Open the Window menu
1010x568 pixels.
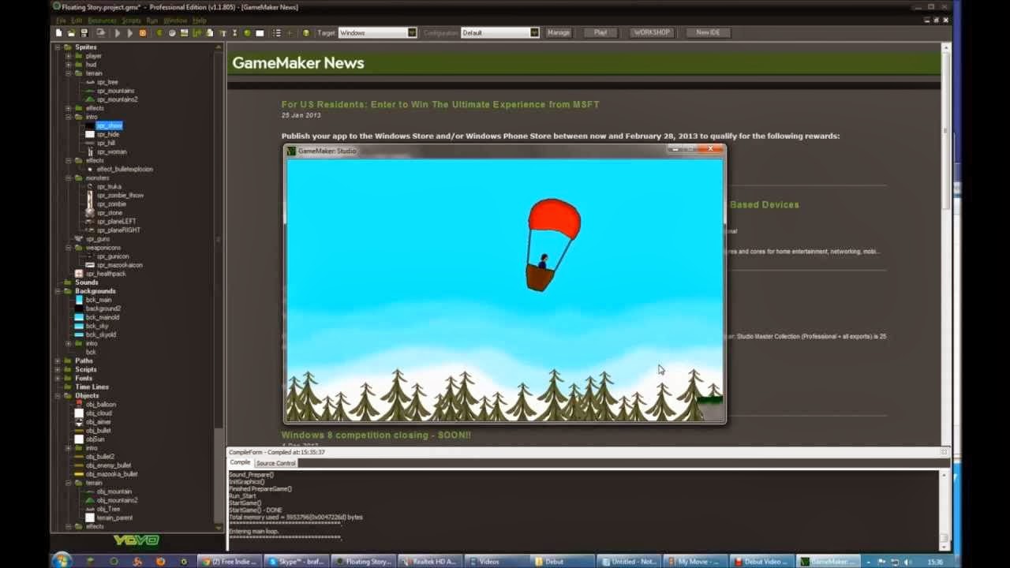[x=174, y=21]
